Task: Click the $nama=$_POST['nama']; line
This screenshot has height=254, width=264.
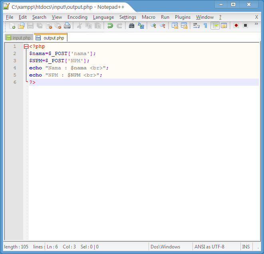Action: tap(62, 53)
